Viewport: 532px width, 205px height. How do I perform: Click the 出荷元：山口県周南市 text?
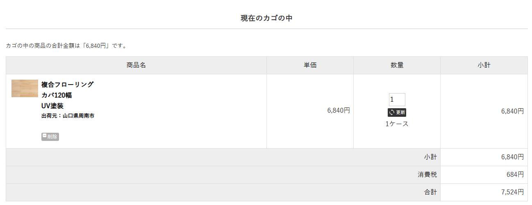[x=68, y=116]
